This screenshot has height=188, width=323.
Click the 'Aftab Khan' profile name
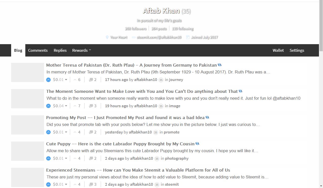(x=161, y=11)
